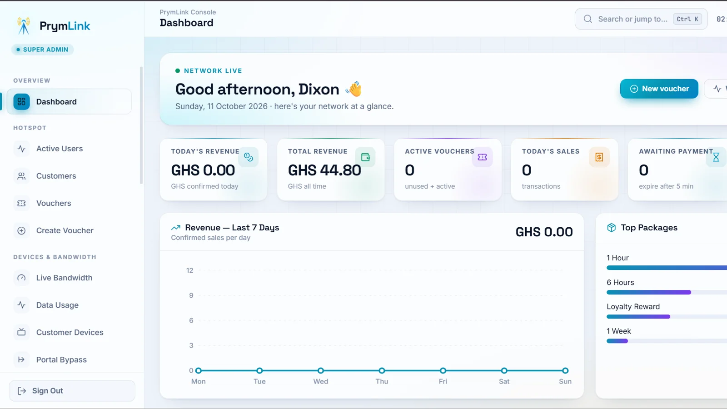Click the New voucher button
This screenshot has height=409, width=727.
pos(659,89)
